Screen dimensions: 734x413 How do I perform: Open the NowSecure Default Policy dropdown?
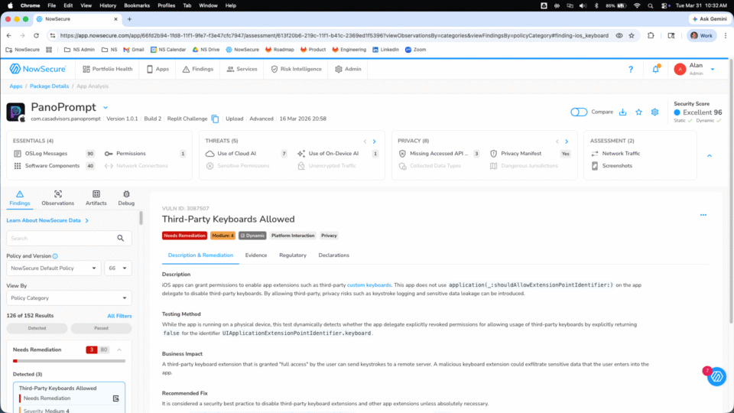click(54, 268)
